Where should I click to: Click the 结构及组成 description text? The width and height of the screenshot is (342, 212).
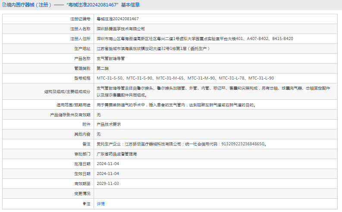(213, 92)
